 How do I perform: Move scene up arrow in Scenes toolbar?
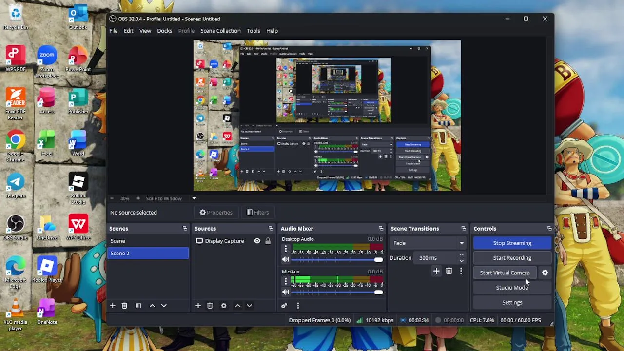pos(152,306)
